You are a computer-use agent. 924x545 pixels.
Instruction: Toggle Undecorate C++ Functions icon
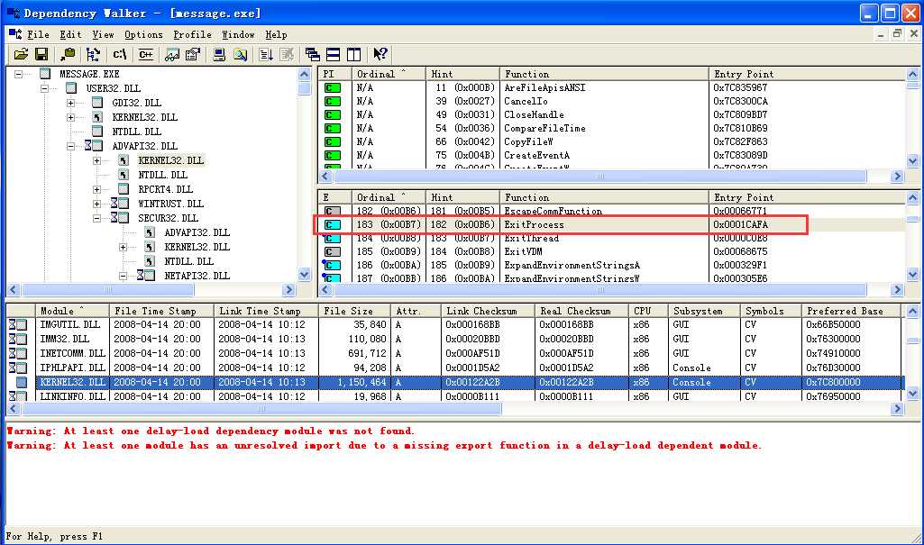tap(145, 55)
